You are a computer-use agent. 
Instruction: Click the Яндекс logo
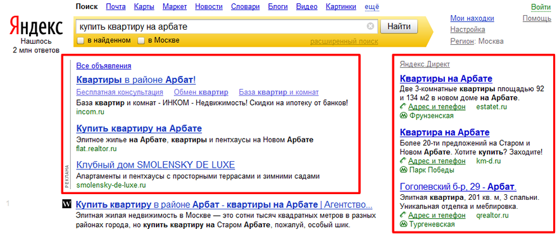coord(36,26)
